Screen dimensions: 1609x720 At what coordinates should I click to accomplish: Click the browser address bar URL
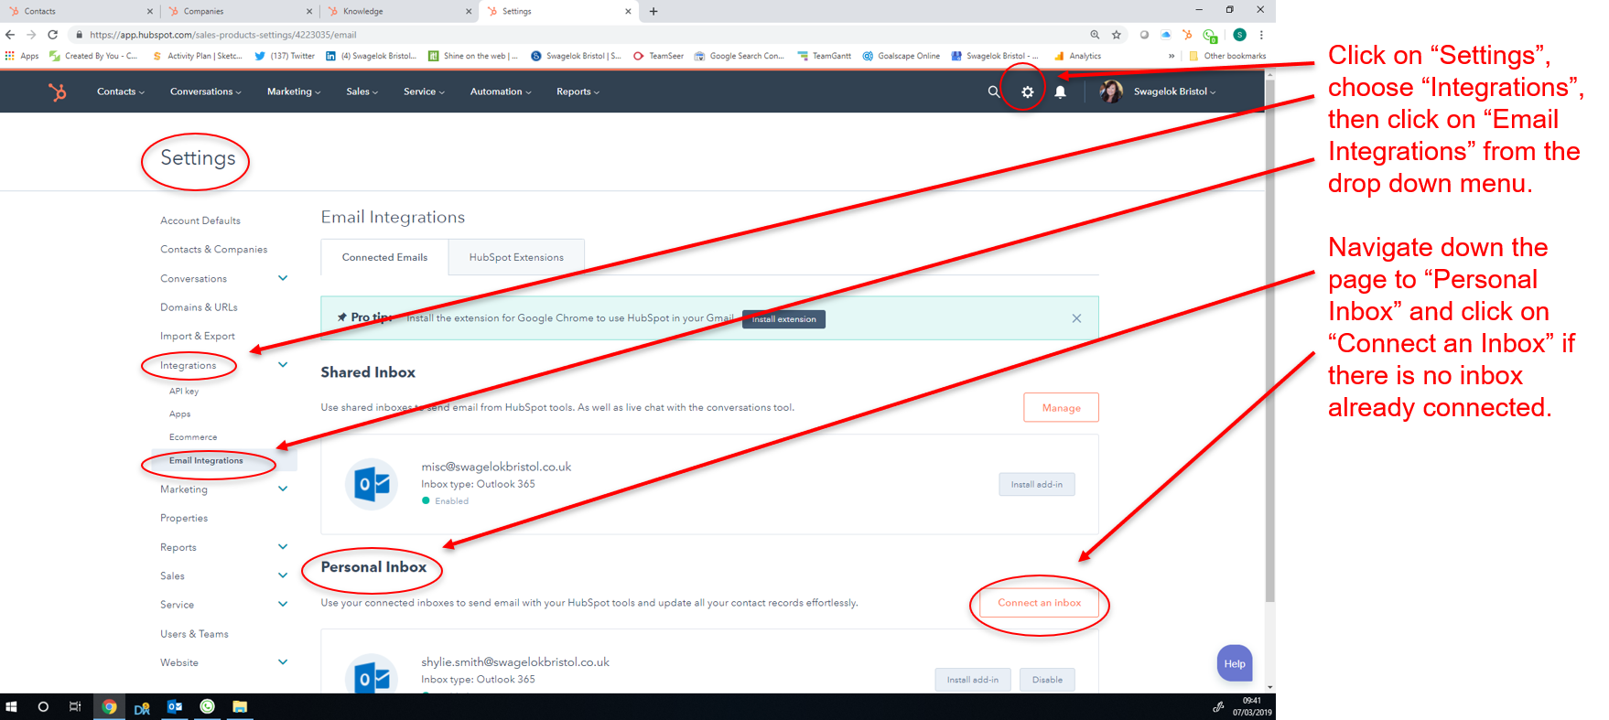[223, 35]
